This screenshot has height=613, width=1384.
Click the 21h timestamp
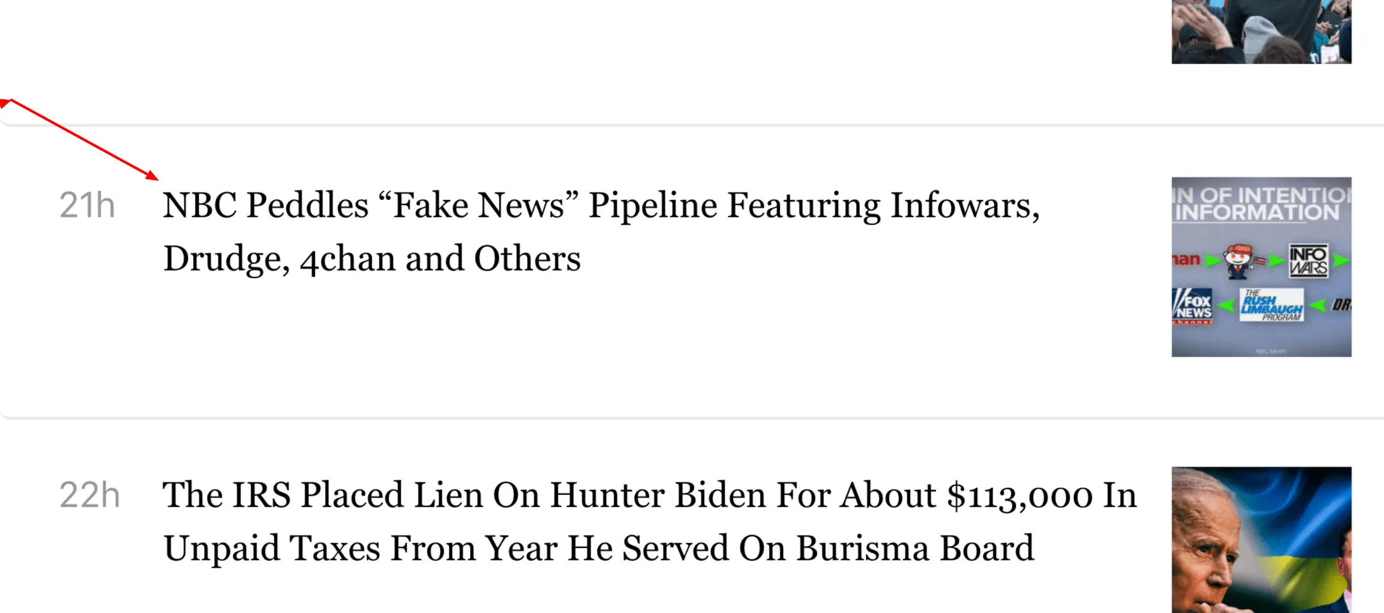(x=87, y=206)
